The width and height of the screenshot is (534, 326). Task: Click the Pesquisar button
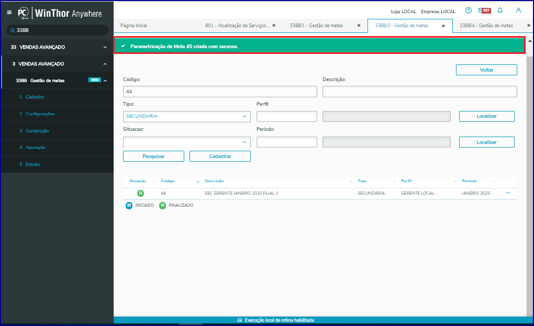tap(153, 156)
